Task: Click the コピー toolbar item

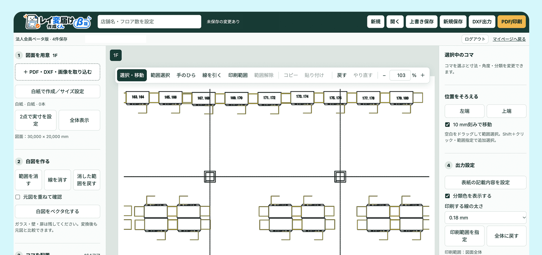Action: [291, 75]
